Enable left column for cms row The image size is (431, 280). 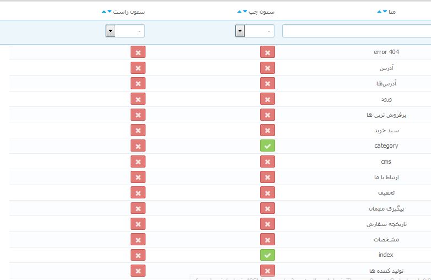point(267,161)
